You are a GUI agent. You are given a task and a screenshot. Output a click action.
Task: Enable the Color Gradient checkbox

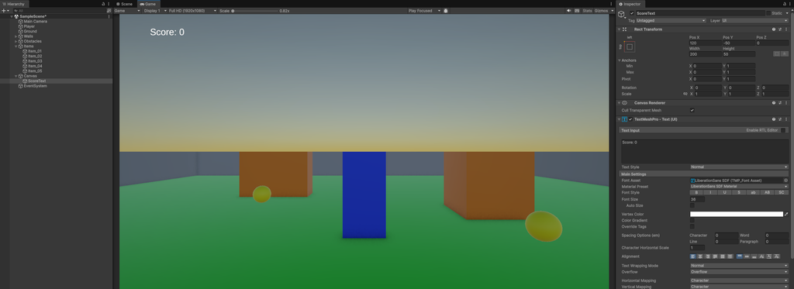click(692, 220)
